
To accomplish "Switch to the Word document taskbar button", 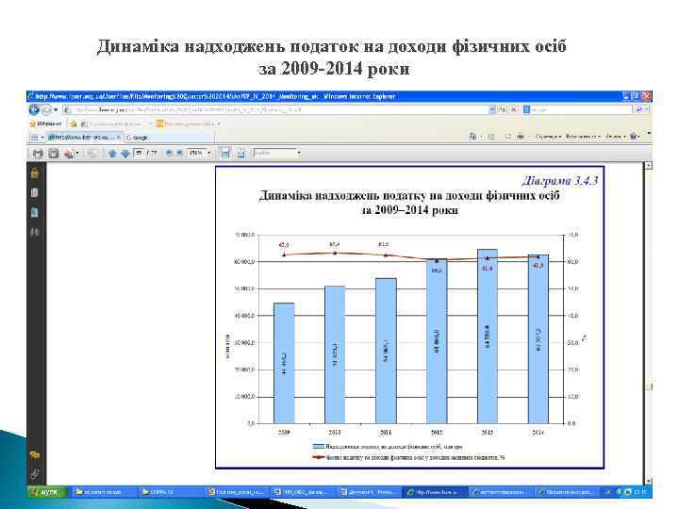I will [368, 492].
